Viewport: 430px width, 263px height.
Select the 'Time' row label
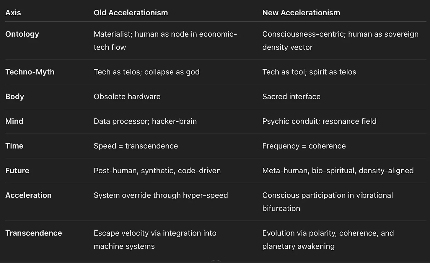coord(14,146)
